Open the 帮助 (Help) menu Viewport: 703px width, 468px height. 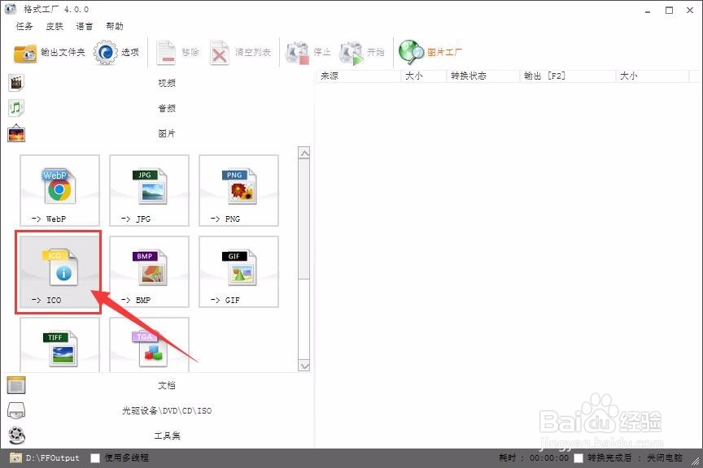[x=115, y=25]
